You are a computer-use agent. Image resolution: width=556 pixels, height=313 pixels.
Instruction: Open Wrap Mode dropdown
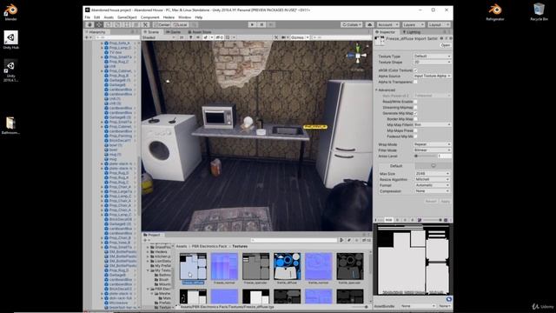pos(432,144)
